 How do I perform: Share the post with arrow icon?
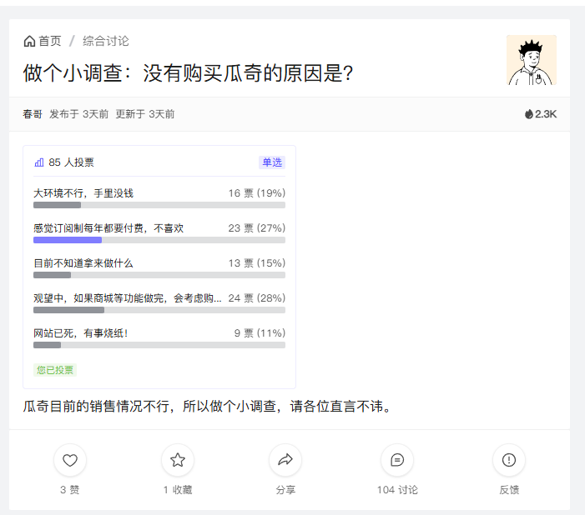pyautogui.click(x=285, y=460)
